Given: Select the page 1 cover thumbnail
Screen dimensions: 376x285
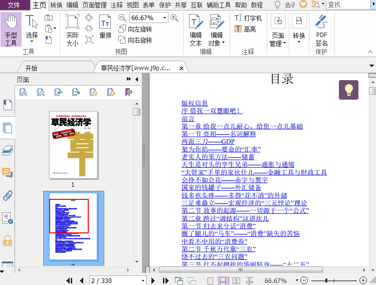Looking at the screenshot, I should pyautogui.click(x=74, y=145).
